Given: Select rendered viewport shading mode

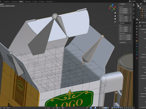Looking at the screenshot, I should (108, 108).
